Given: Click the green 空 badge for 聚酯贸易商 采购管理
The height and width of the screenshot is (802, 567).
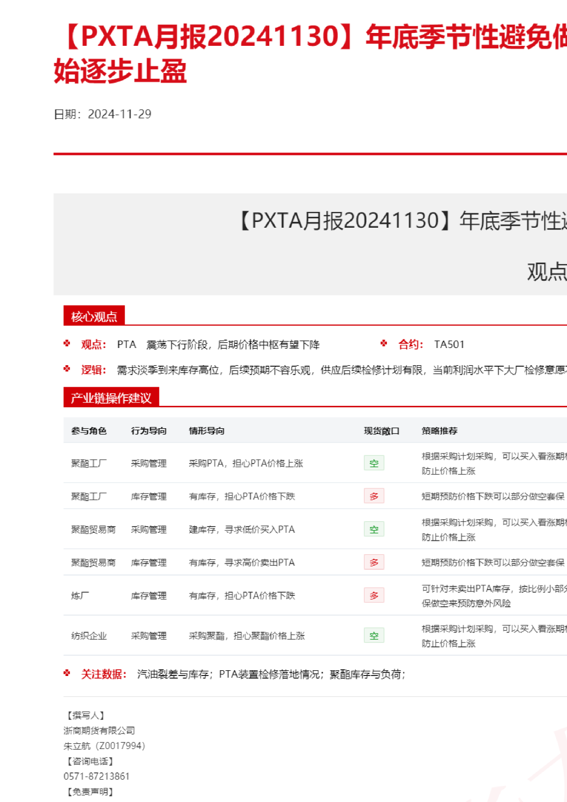Looking at the screenshot, I should 374,530.
